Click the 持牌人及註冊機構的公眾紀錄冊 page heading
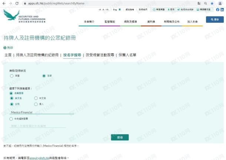 coord(40,38)
